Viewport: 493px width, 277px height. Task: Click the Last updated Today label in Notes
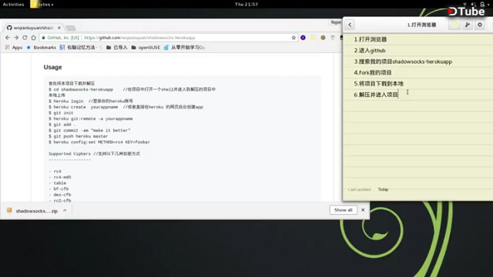click(x=368, y=189)
